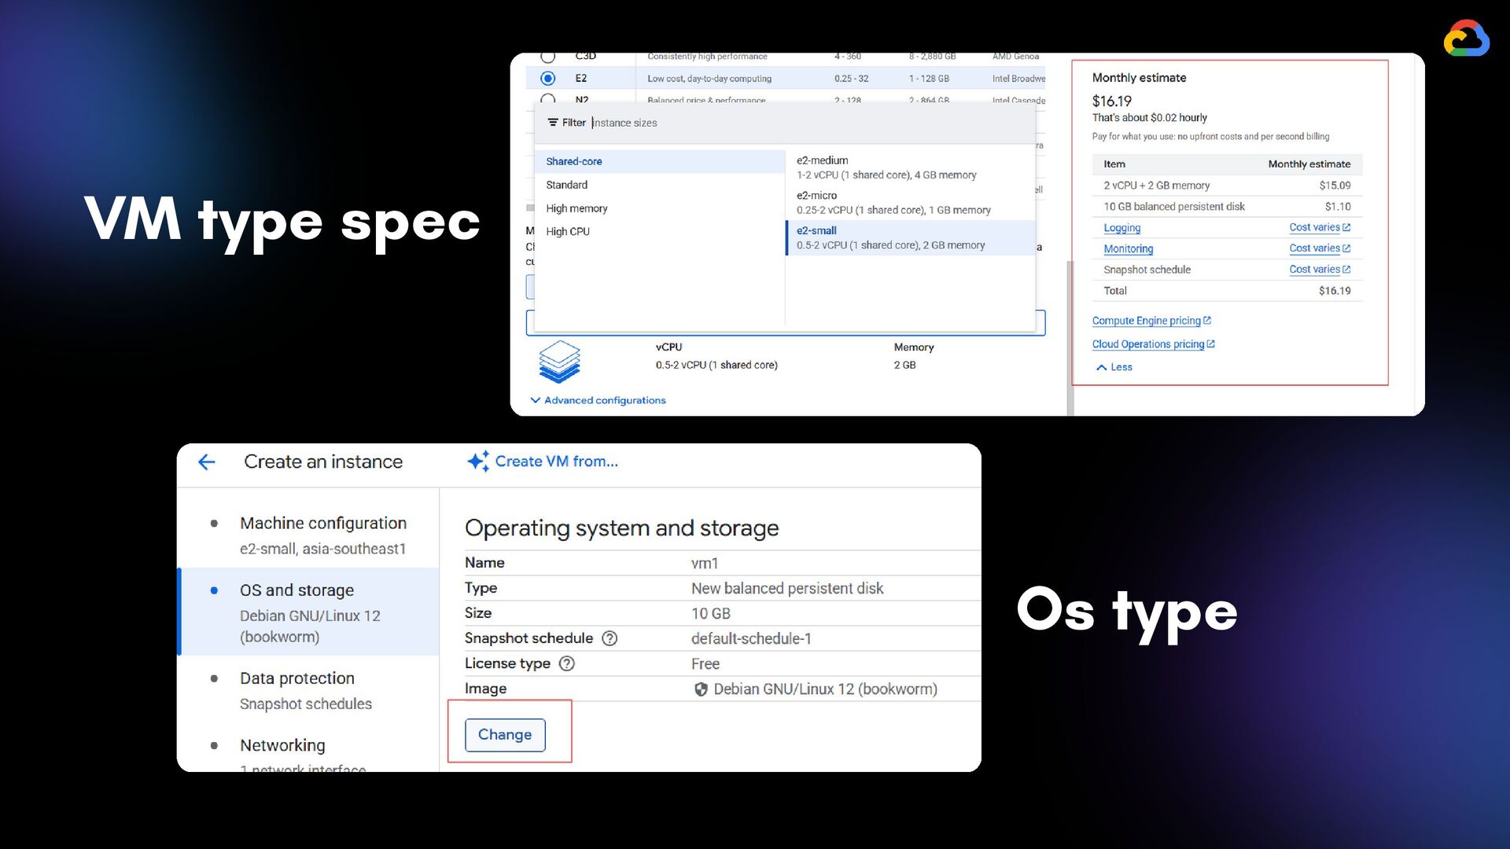Image resolution: width=1510 pixels, height=849 pixels.
Task: Select the E2 machine series radio button
Action: point(548,78)
